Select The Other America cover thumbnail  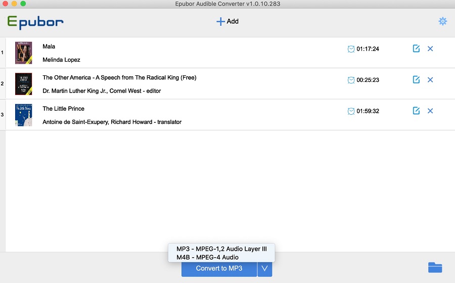[x=23, y=84]
